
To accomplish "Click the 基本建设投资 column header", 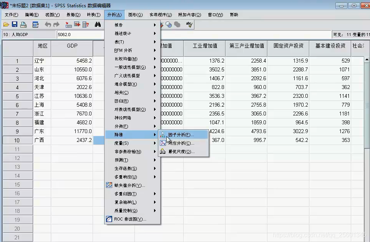I will (x=330, y=49).
